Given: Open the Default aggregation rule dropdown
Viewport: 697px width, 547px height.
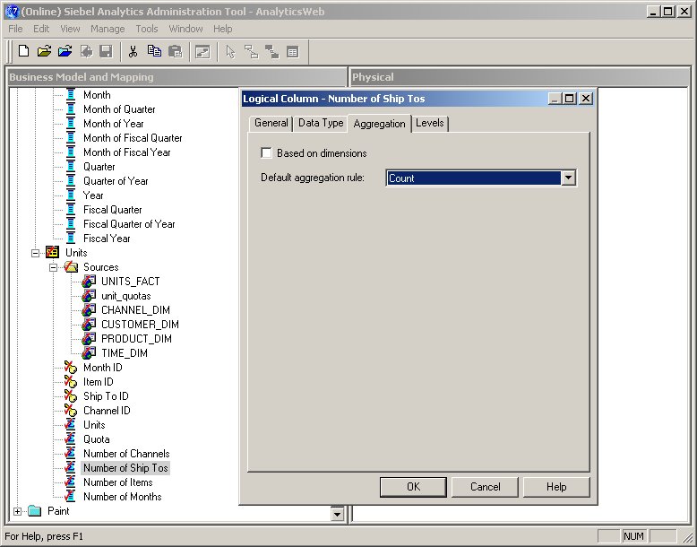Looking at the screenshot, I should point(568,178).
